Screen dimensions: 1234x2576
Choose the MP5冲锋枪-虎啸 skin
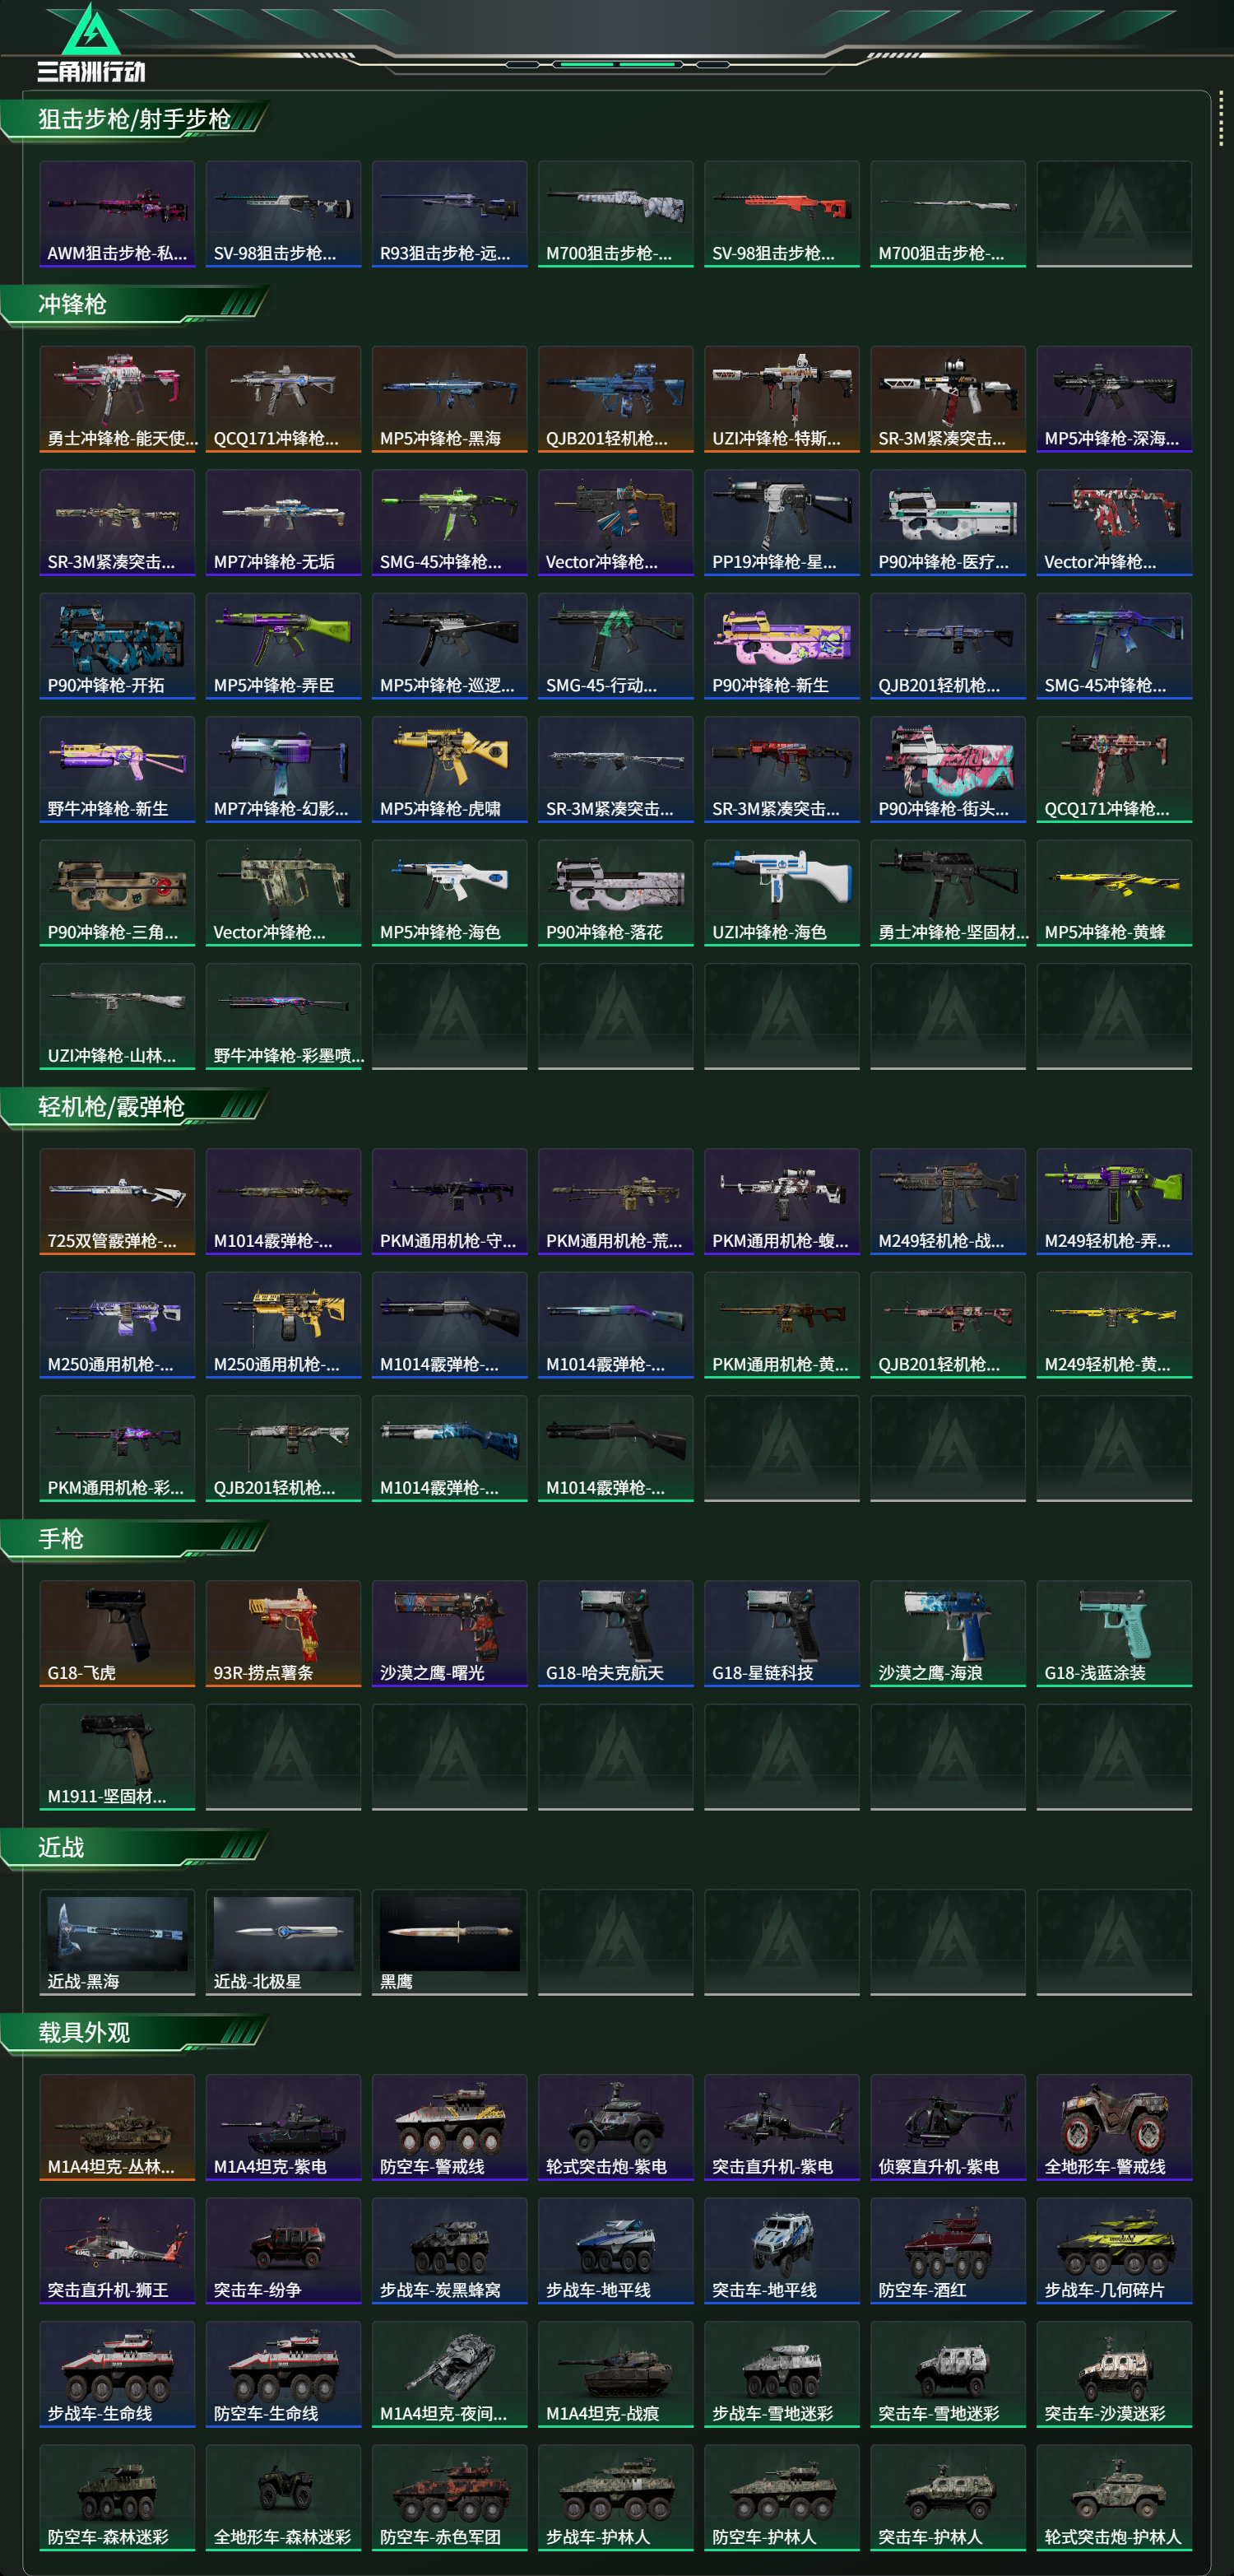click(x=450, y=769)
